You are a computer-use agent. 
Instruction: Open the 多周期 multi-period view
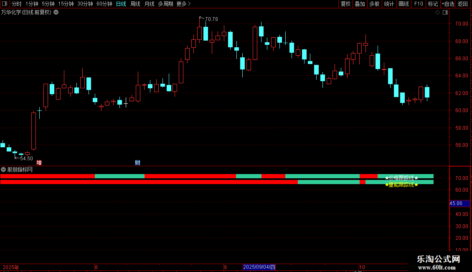(x=165, y=4)
